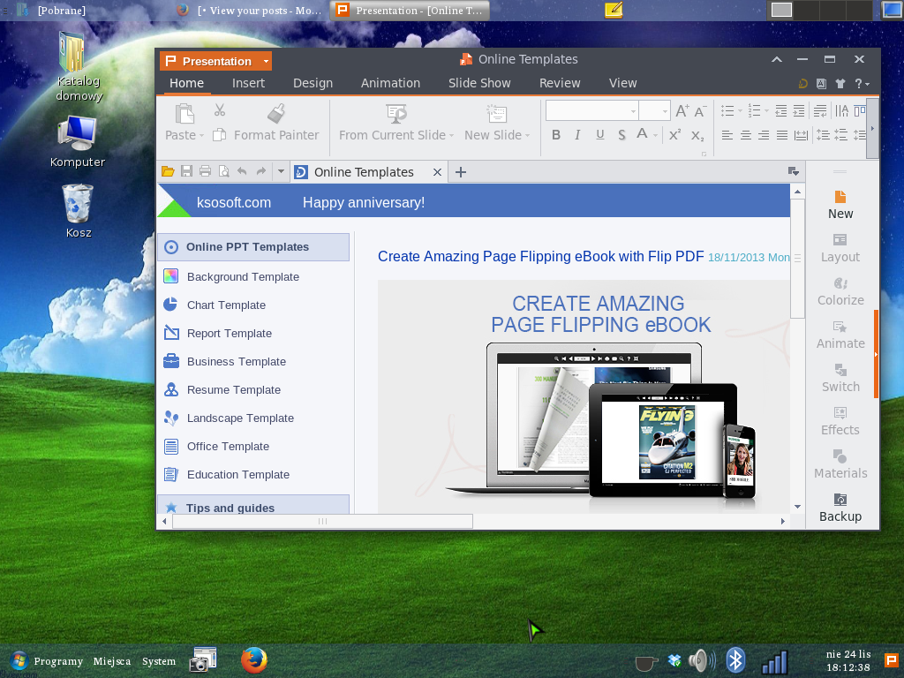Launch Firefox from the bottom panel
904x678 pixels.
[x=253, y=660]
